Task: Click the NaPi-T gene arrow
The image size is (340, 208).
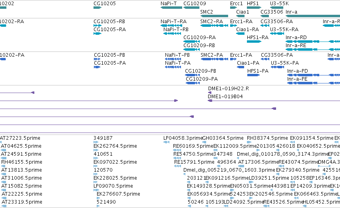Action: point(171,8)
